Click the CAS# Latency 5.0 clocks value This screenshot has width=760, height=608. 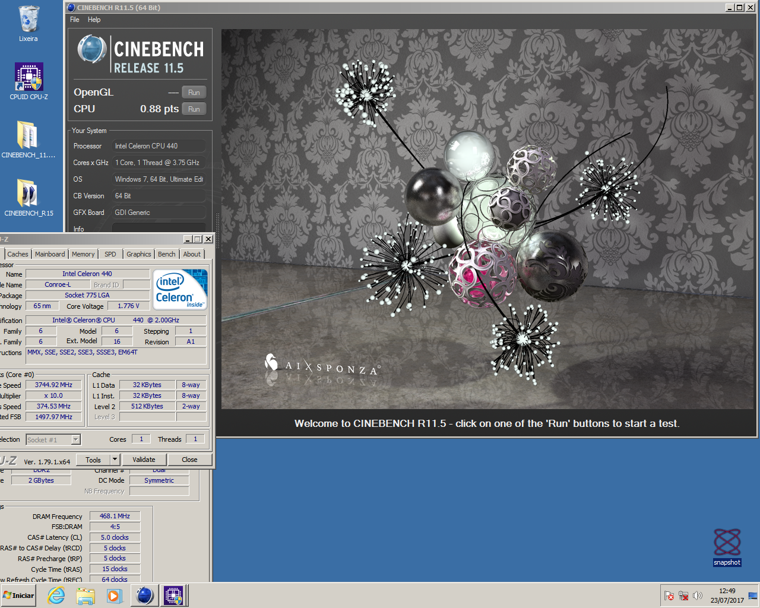pyautogui.click(x=115, y=537)
